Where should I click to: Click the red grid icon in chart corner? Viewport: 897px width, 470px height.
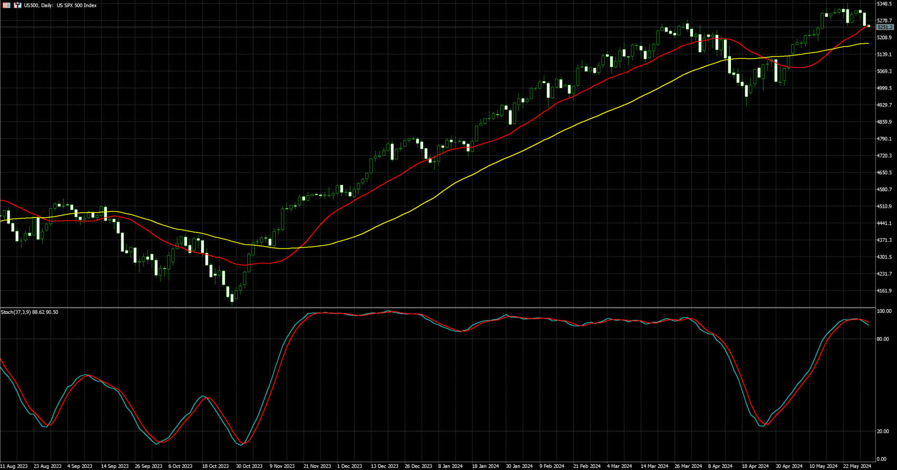(x=7, y=5)
